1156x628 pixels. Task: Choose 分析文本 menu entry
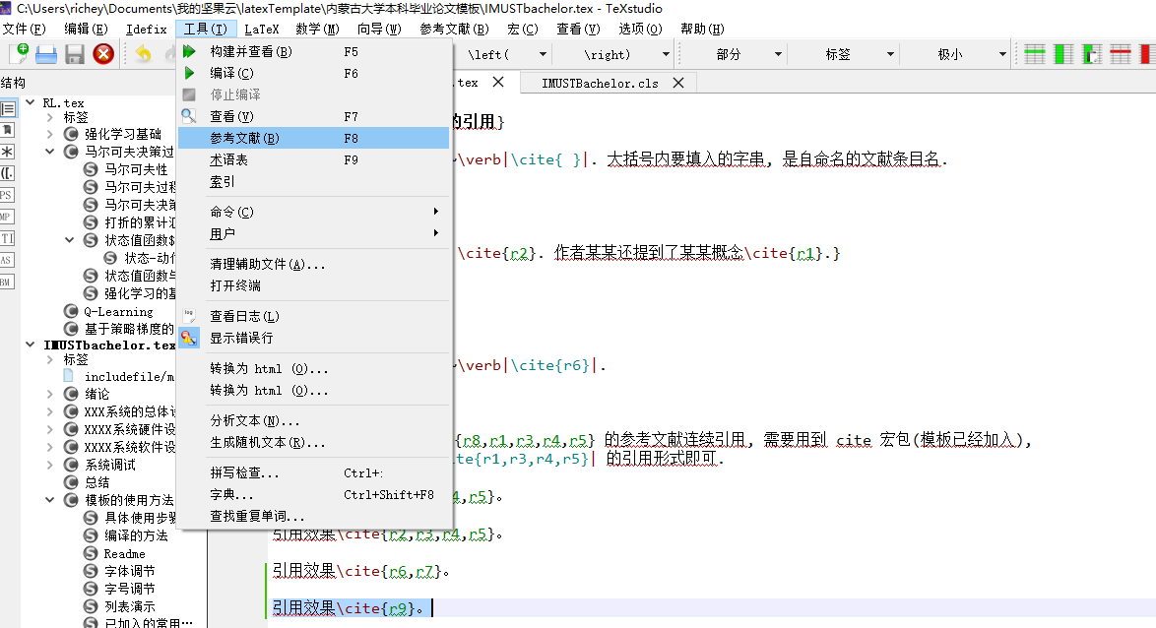(x=313, y=421)
